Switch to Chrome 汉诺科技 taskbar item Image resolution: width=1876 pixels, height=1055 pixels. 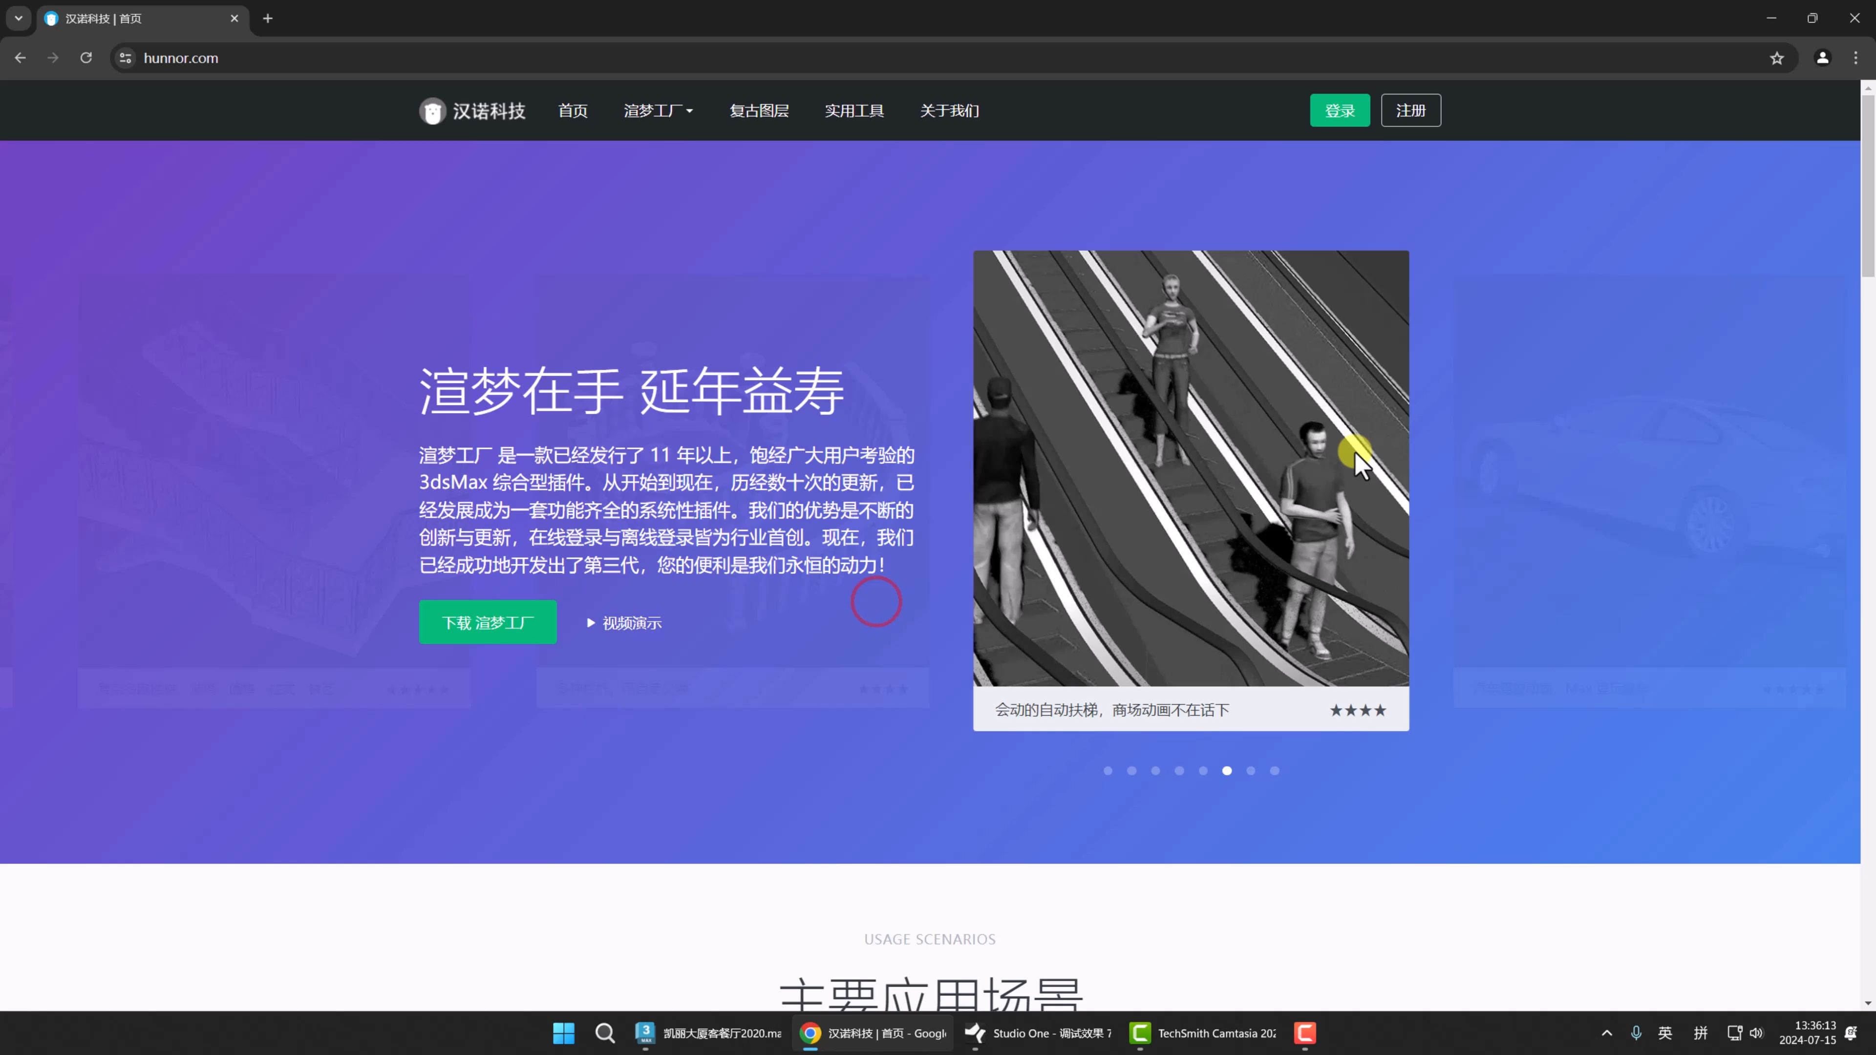pyautogui.click(x=873, y=1033)
